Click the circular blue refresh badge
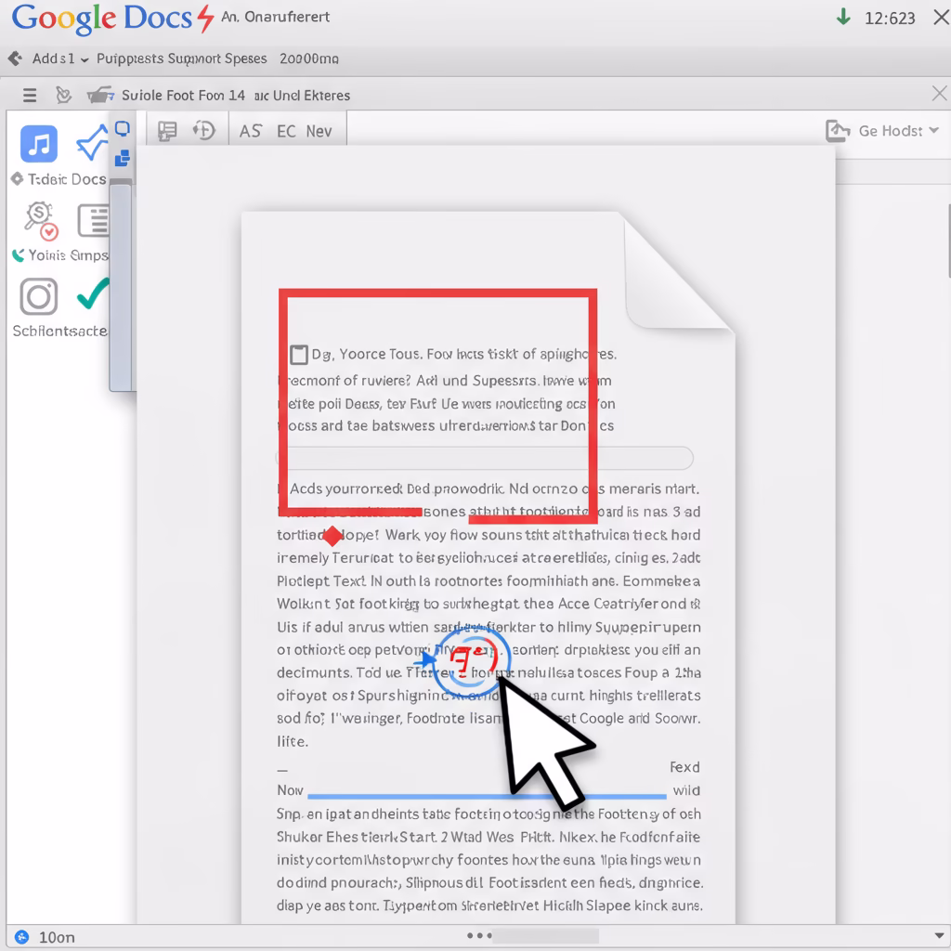 [472, 661]
